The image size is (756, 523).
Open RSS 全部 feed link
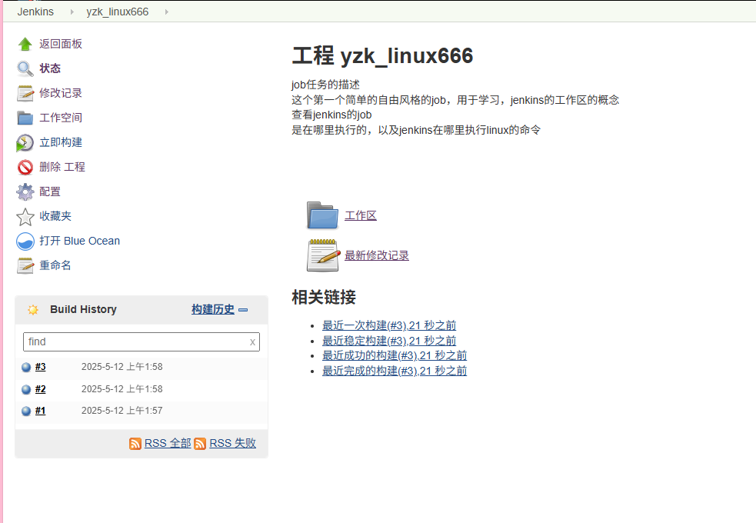(x=168, y=444)
